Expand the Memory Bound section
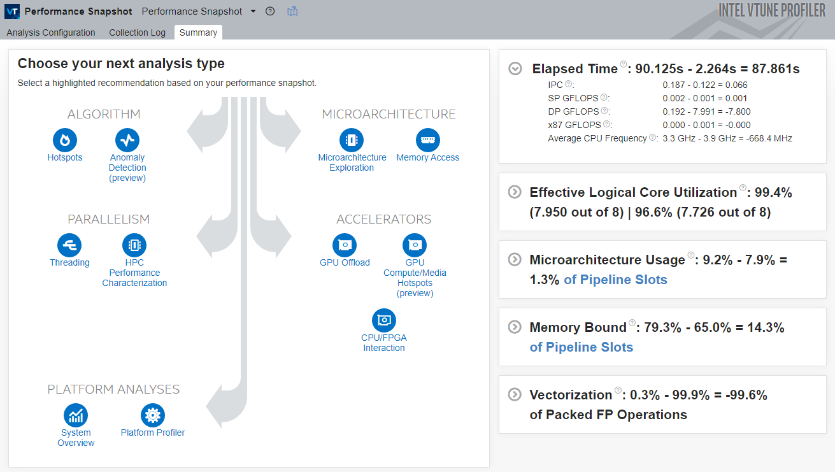835x472 pixels. (514, 327)
